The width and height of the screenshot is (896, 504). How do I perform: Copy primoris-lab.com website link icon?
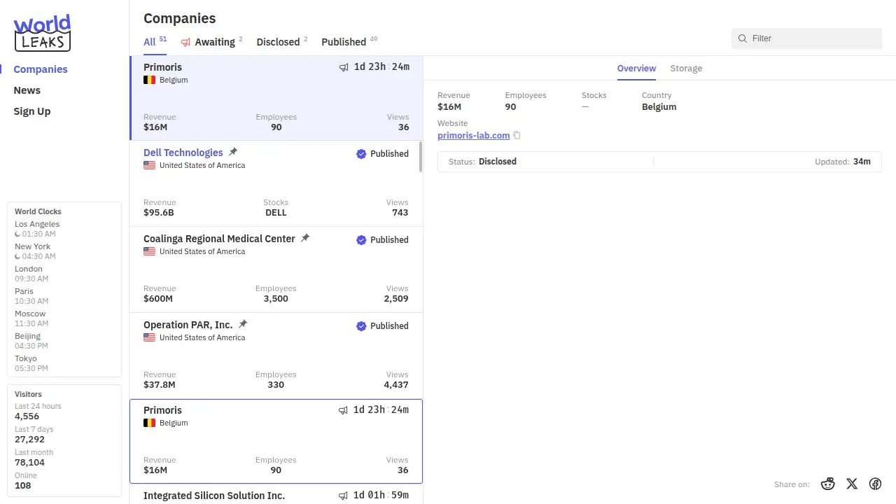(x=517, y=136)
